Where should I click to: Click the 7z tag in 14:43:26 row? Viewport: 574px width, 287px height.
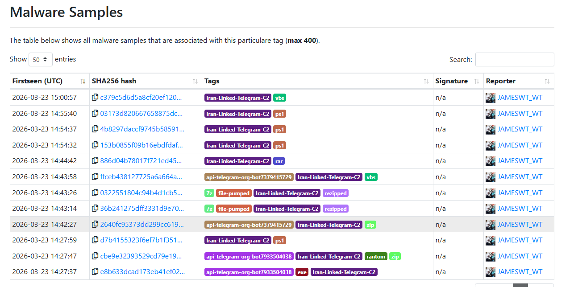209,193
